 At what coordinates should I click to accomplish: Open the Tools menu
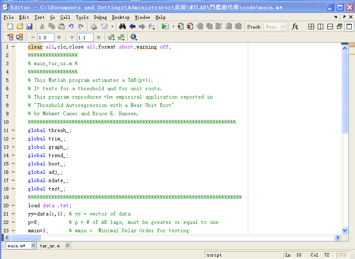82,18
